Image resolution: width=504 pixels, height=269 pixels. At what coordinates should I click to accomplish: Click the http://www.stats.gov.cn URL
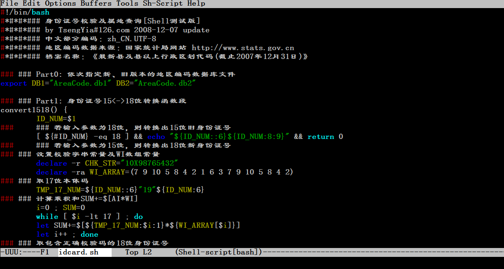point(243,48)
